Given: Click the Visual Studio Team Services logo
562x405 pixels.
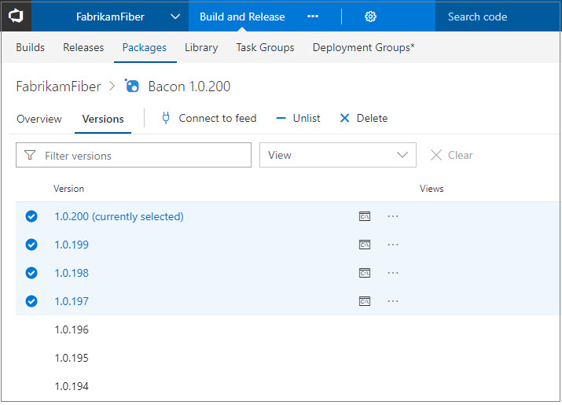Looking at the screenshot, I should (x=16, y=17).
